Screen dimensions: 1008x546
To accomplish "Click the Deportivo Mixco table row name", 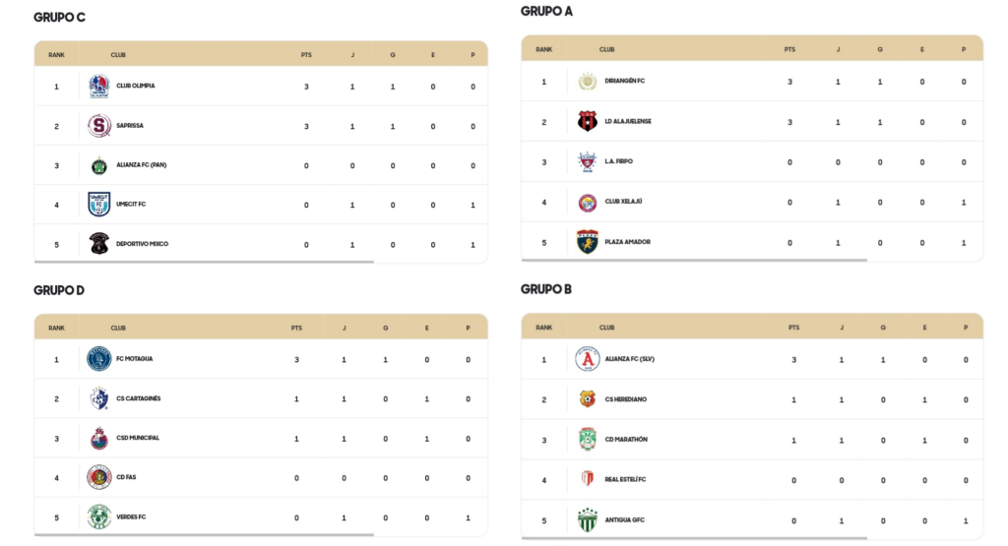I will click(142, 244).
